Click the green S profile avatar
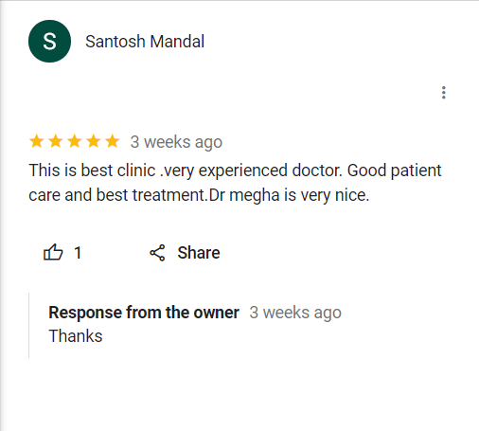The height and width of the screenshot is (431, 479). pos(49,41)
